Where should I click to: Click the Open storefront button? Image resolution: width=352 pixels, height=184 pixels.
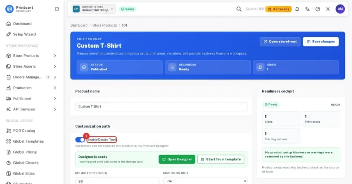pos(280,42)
